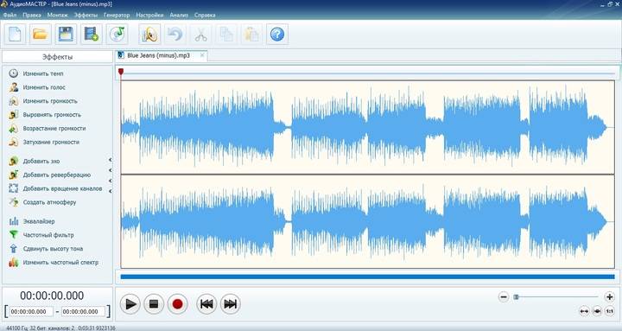
Task: Click the blue horizontal scrollbar under the waveform
Action: point(367,277)
